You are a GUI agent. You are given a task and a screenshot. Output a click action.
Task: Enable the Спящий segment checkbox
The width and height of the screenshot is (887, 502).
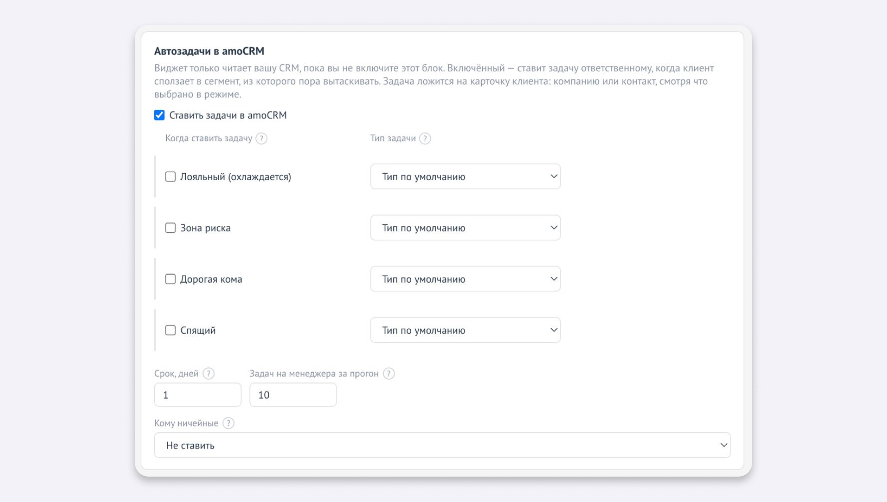[170, 331]
